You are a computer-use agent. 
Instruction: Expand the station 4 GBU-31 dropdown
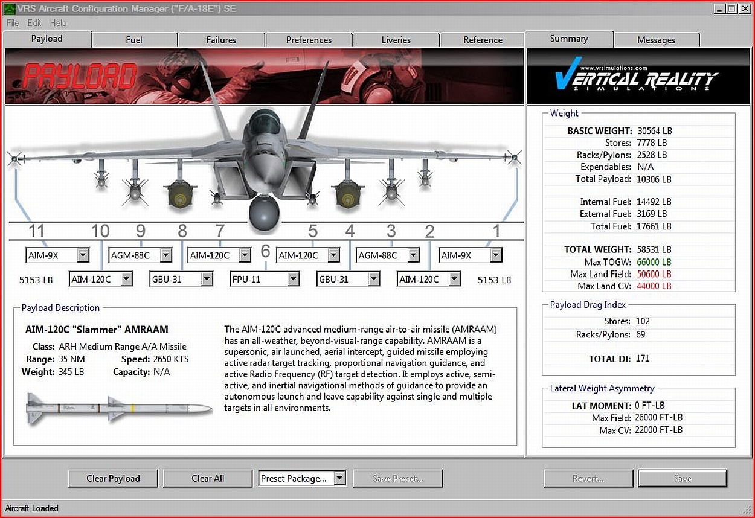[374, 279]
